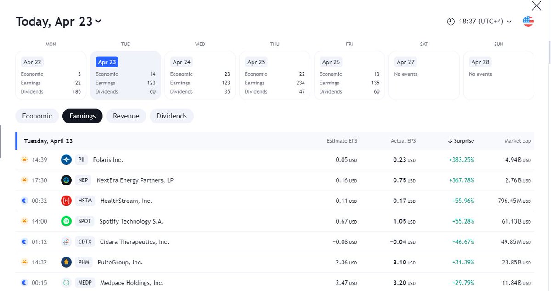Click the SPOT ticker badge
The width and height of the screenshot is (551, 291).
click(84, 221)
